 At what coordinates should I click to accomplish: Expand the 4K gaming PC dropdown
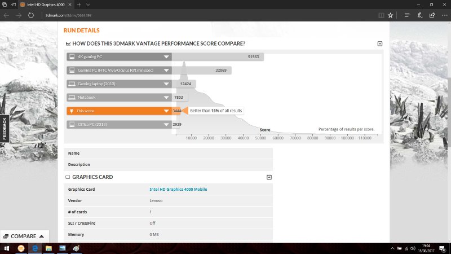[x=166, y=57]
